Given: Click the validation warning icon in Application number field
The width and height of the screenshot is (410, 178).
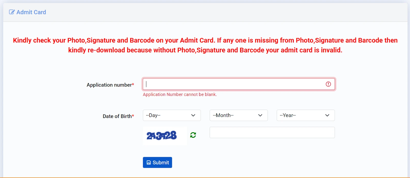Looking at the screenshot, I should (328, 84).
